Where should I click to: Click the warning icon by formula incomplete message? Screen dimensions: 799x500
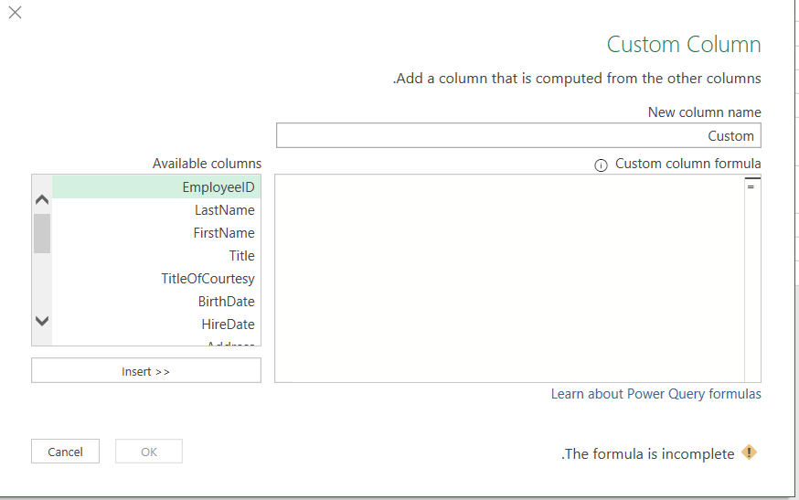pos(749,452)
